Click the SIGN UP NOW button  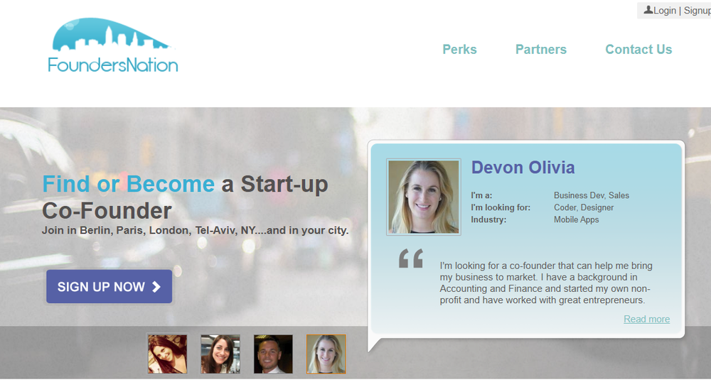(x=109, y=286)
